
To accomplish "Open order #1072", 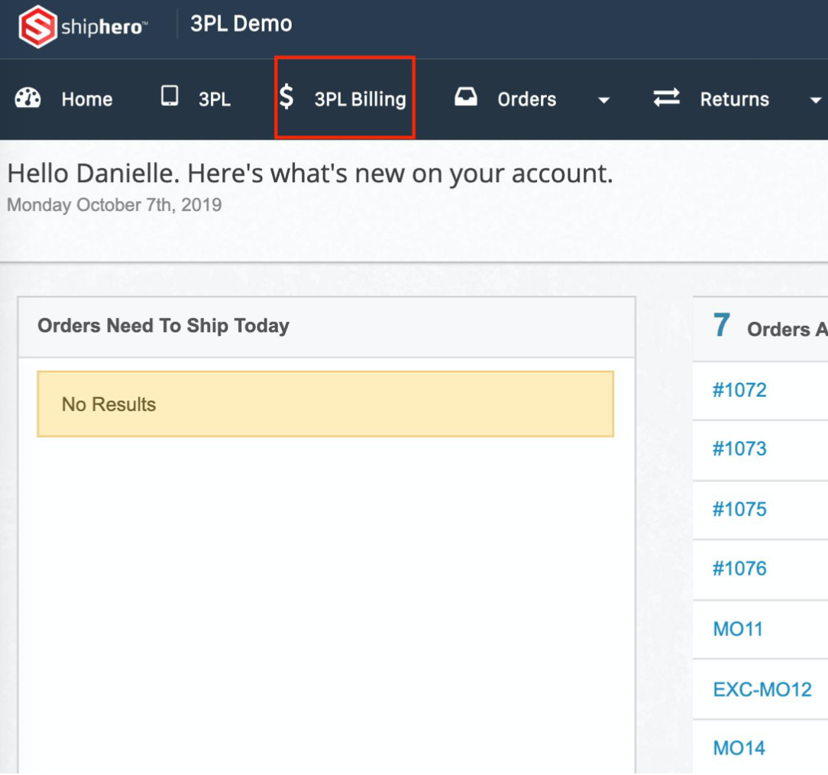I will click(x=739, y=390).
